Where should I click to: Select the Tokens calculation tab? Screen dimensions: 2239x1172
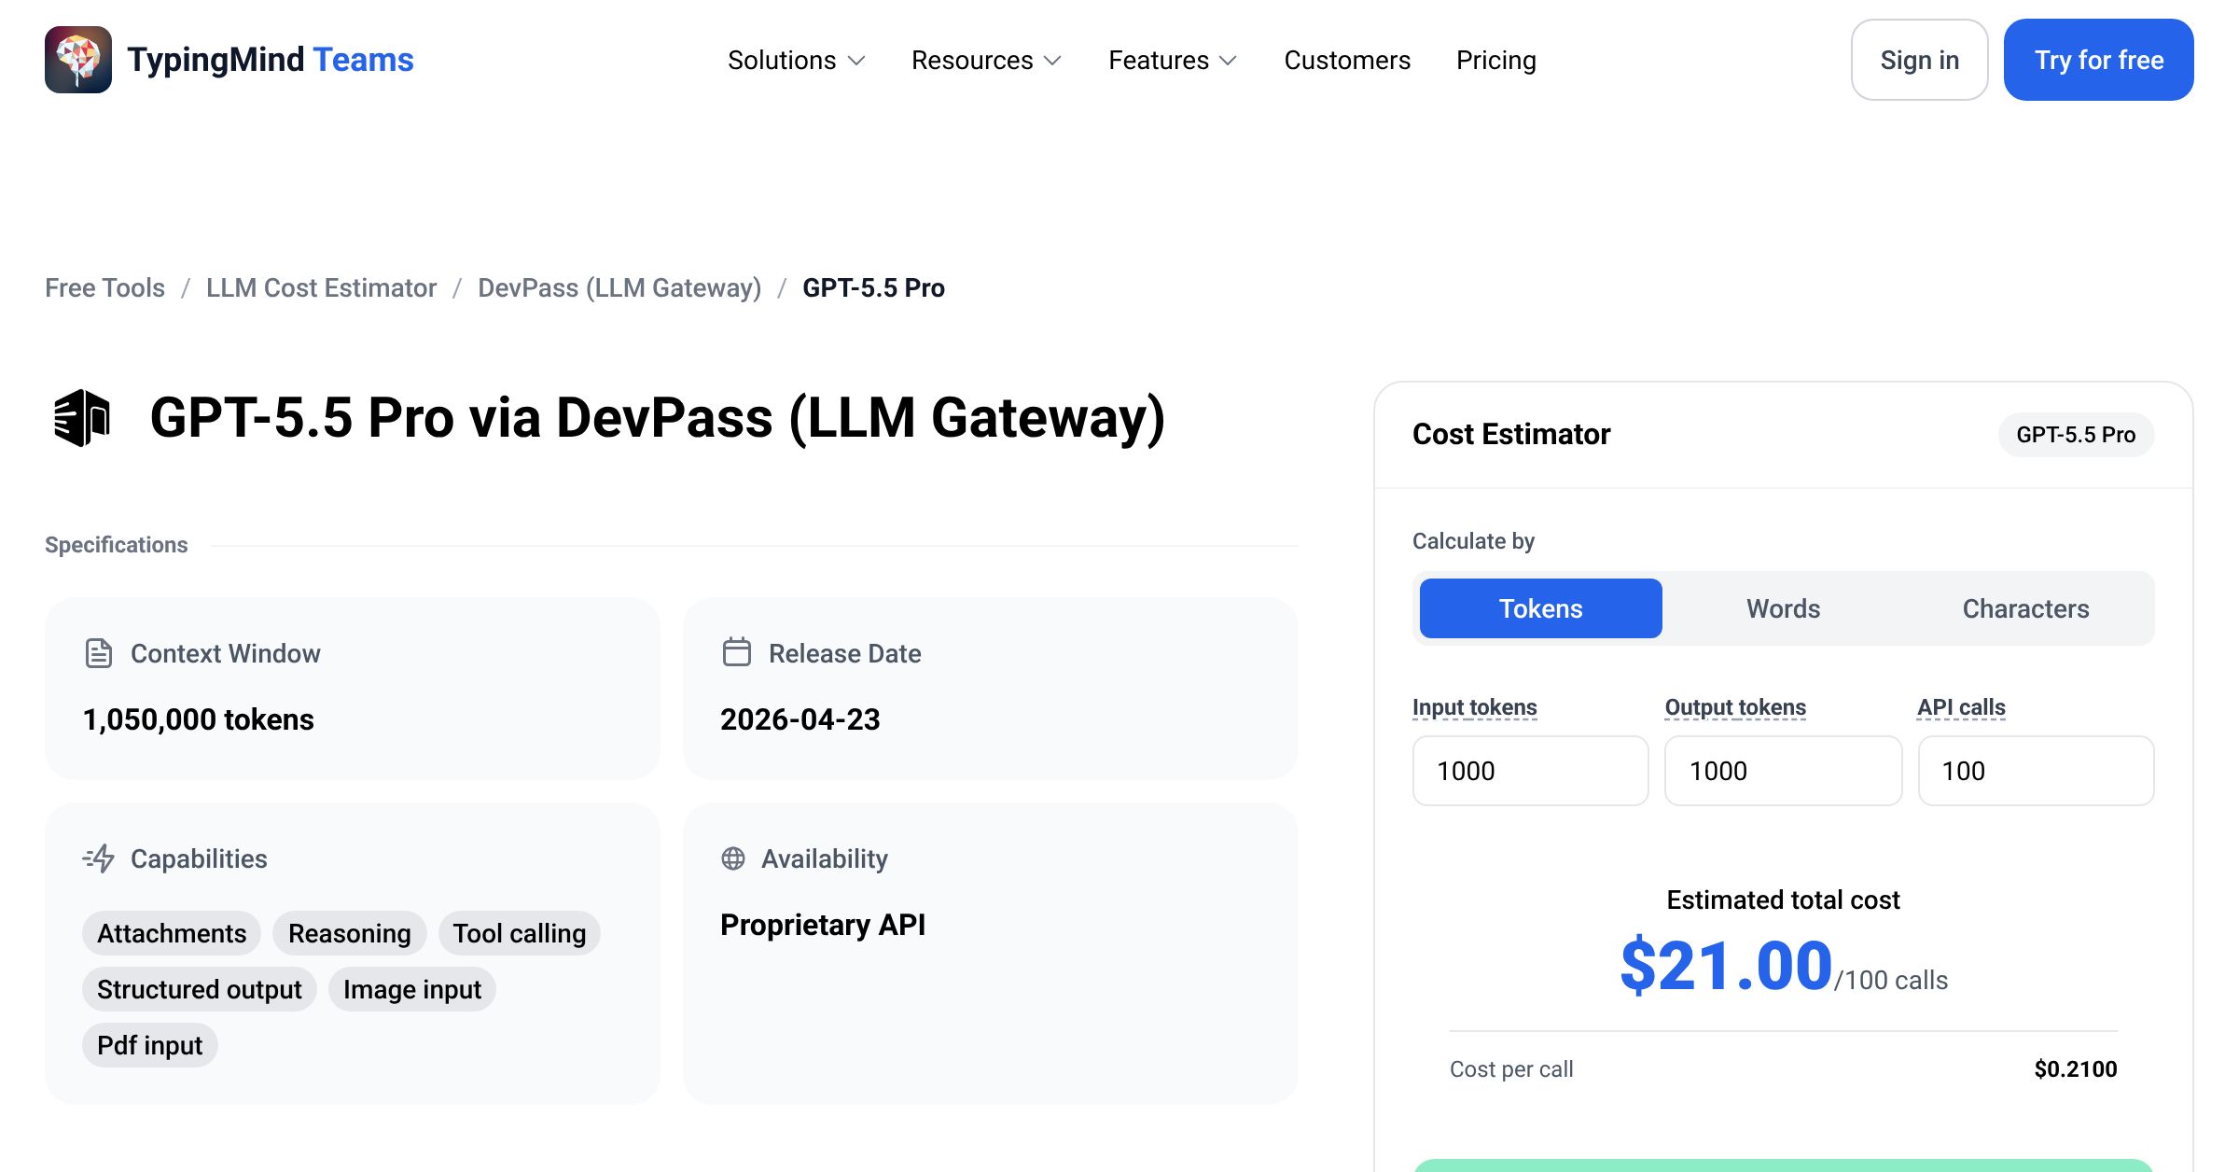(x=1541, y=608)
